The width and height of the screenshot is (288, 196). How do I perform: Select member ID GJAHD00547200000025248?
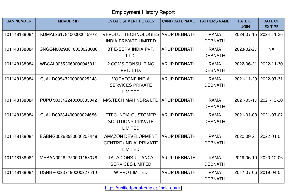tap(68, 79)
